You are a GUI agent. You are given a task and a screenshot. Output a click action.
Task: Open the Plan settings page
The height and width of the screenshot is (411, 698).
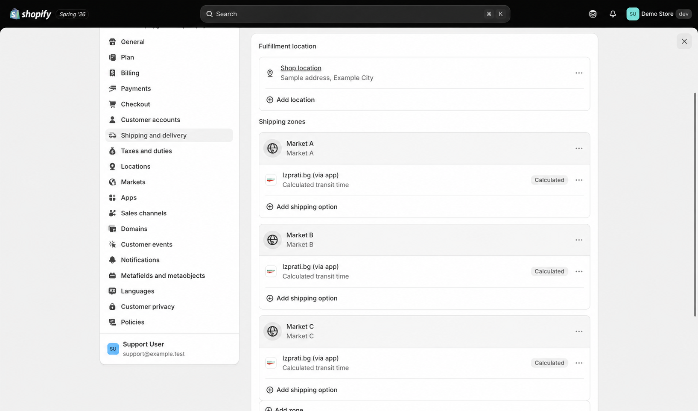[x=169, y=57]
